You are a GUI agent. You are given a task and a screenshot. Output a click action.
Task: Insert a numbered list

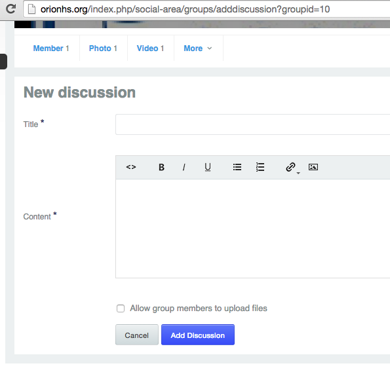pos(260,167)
